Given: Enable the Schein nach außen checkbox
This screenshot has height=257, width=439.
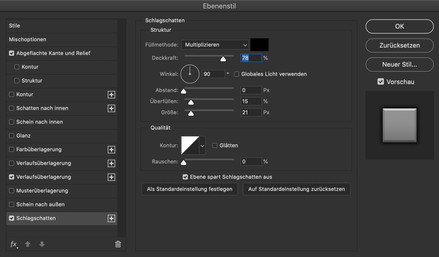Looking at the screenshot, I should pos(12,204).
